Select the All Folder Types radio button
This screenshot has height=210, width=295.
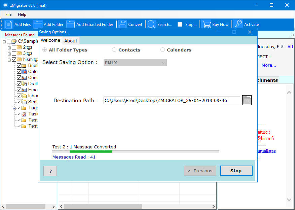tap(45, 50)
